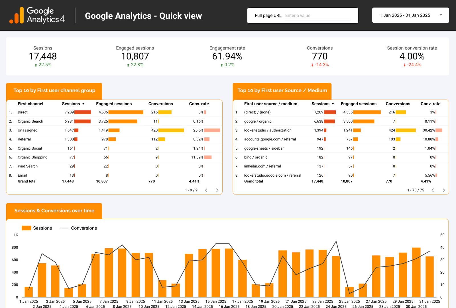Image resolution: width=456 pixels, height=308 pixels.
Task: Click the Engaged sessions scorecard 10,807
Action: tap(135, 56)
